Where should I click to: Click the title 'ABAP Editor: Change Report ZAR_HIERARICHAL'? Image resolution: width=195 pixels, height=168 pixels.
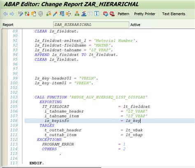[71, 4]
